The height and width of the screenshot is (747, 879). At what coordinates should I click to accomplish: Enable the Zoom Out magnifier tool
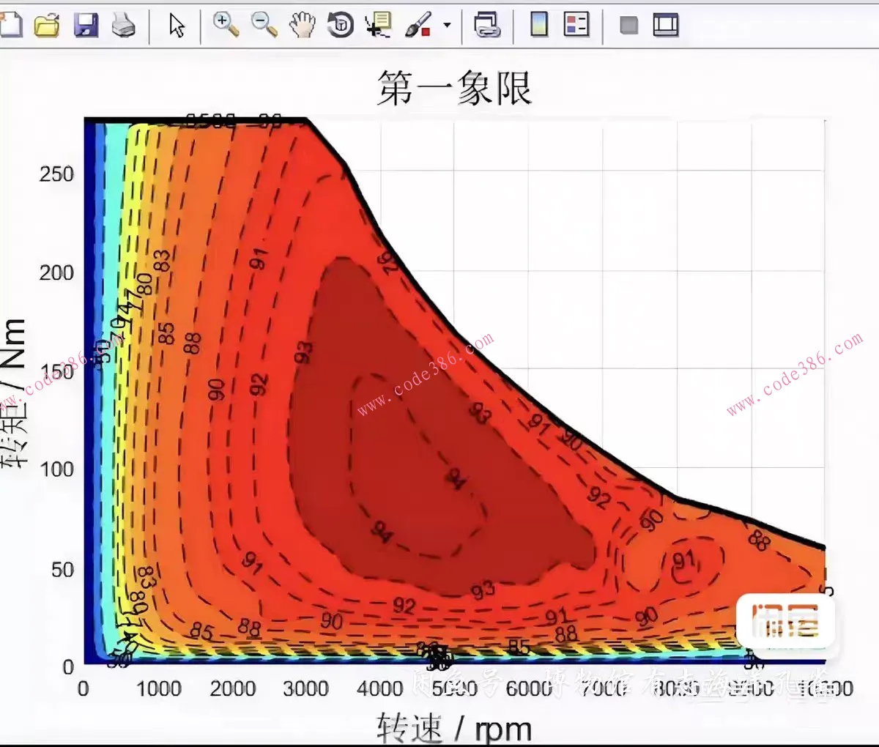(264, 26)
